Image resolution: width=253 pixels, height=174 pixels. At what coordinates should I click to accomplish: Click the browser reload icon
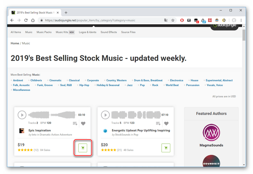[x=26, y=20]
